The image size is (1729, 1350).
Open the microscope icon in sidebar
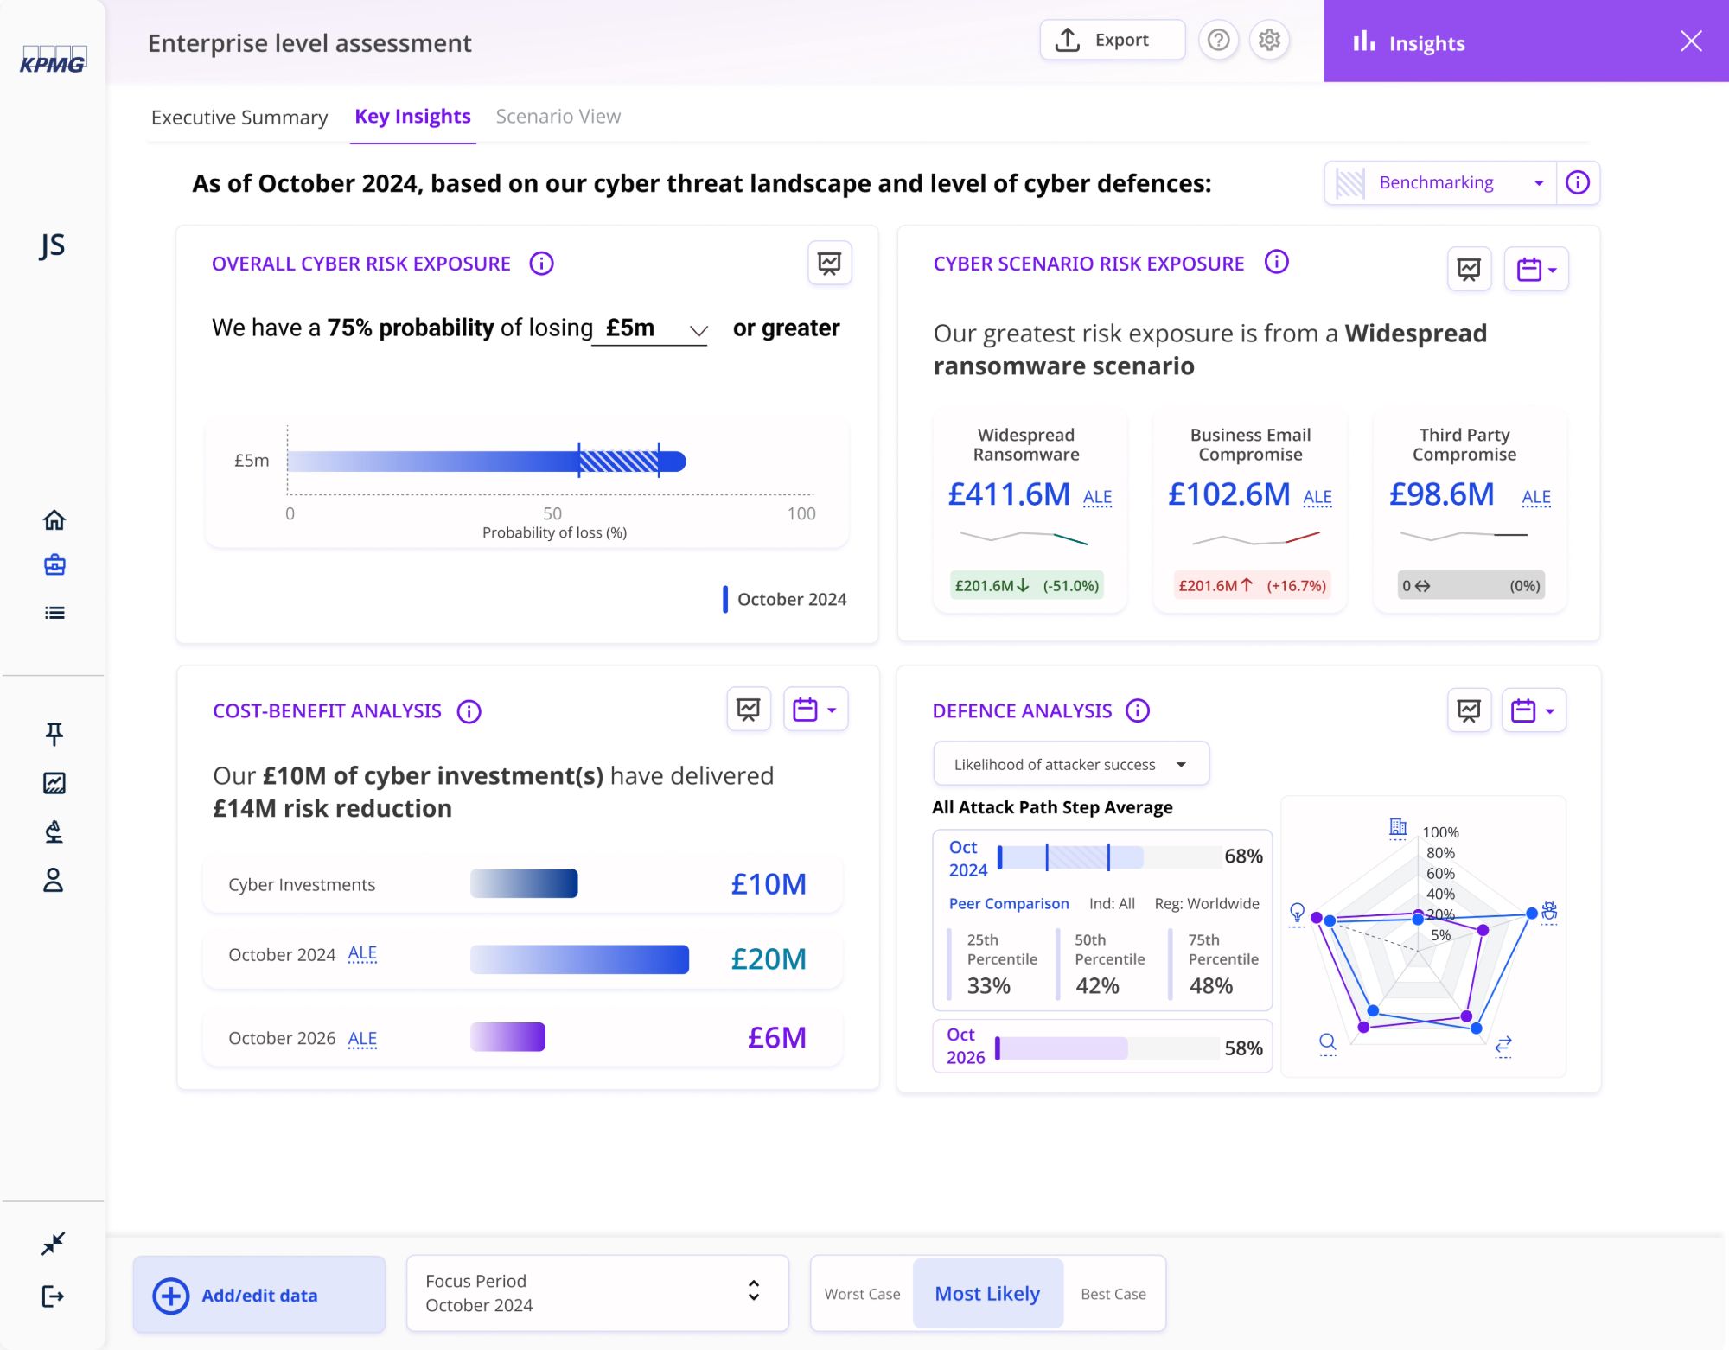[x=54, y=831]
